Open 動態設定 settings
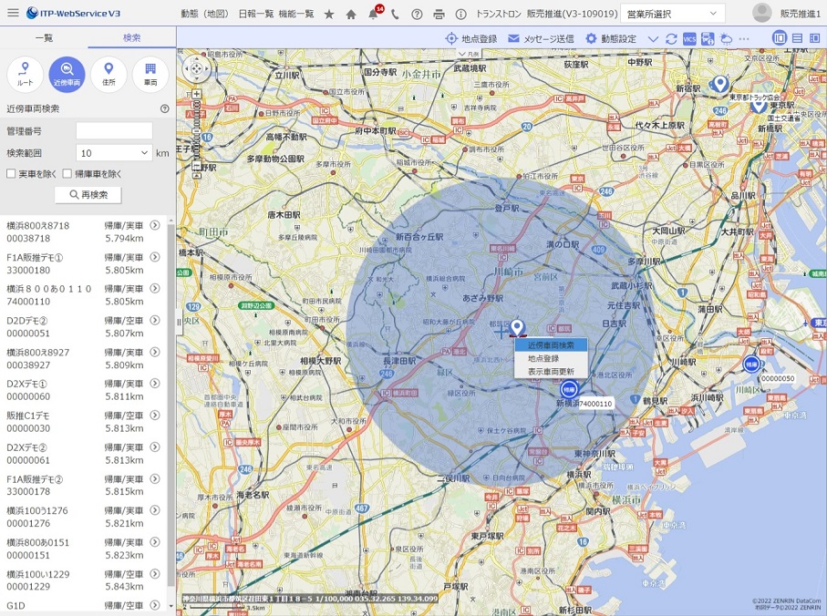 pos(611,39)
